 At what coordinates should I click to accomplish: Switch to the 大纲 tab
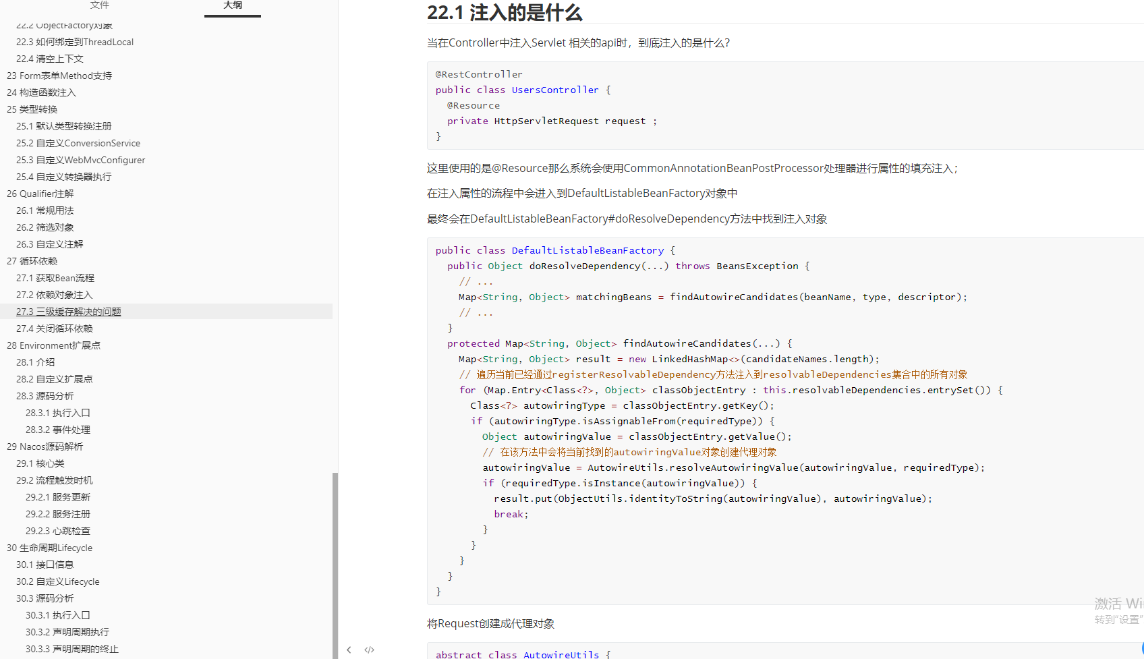coord(233,5)
